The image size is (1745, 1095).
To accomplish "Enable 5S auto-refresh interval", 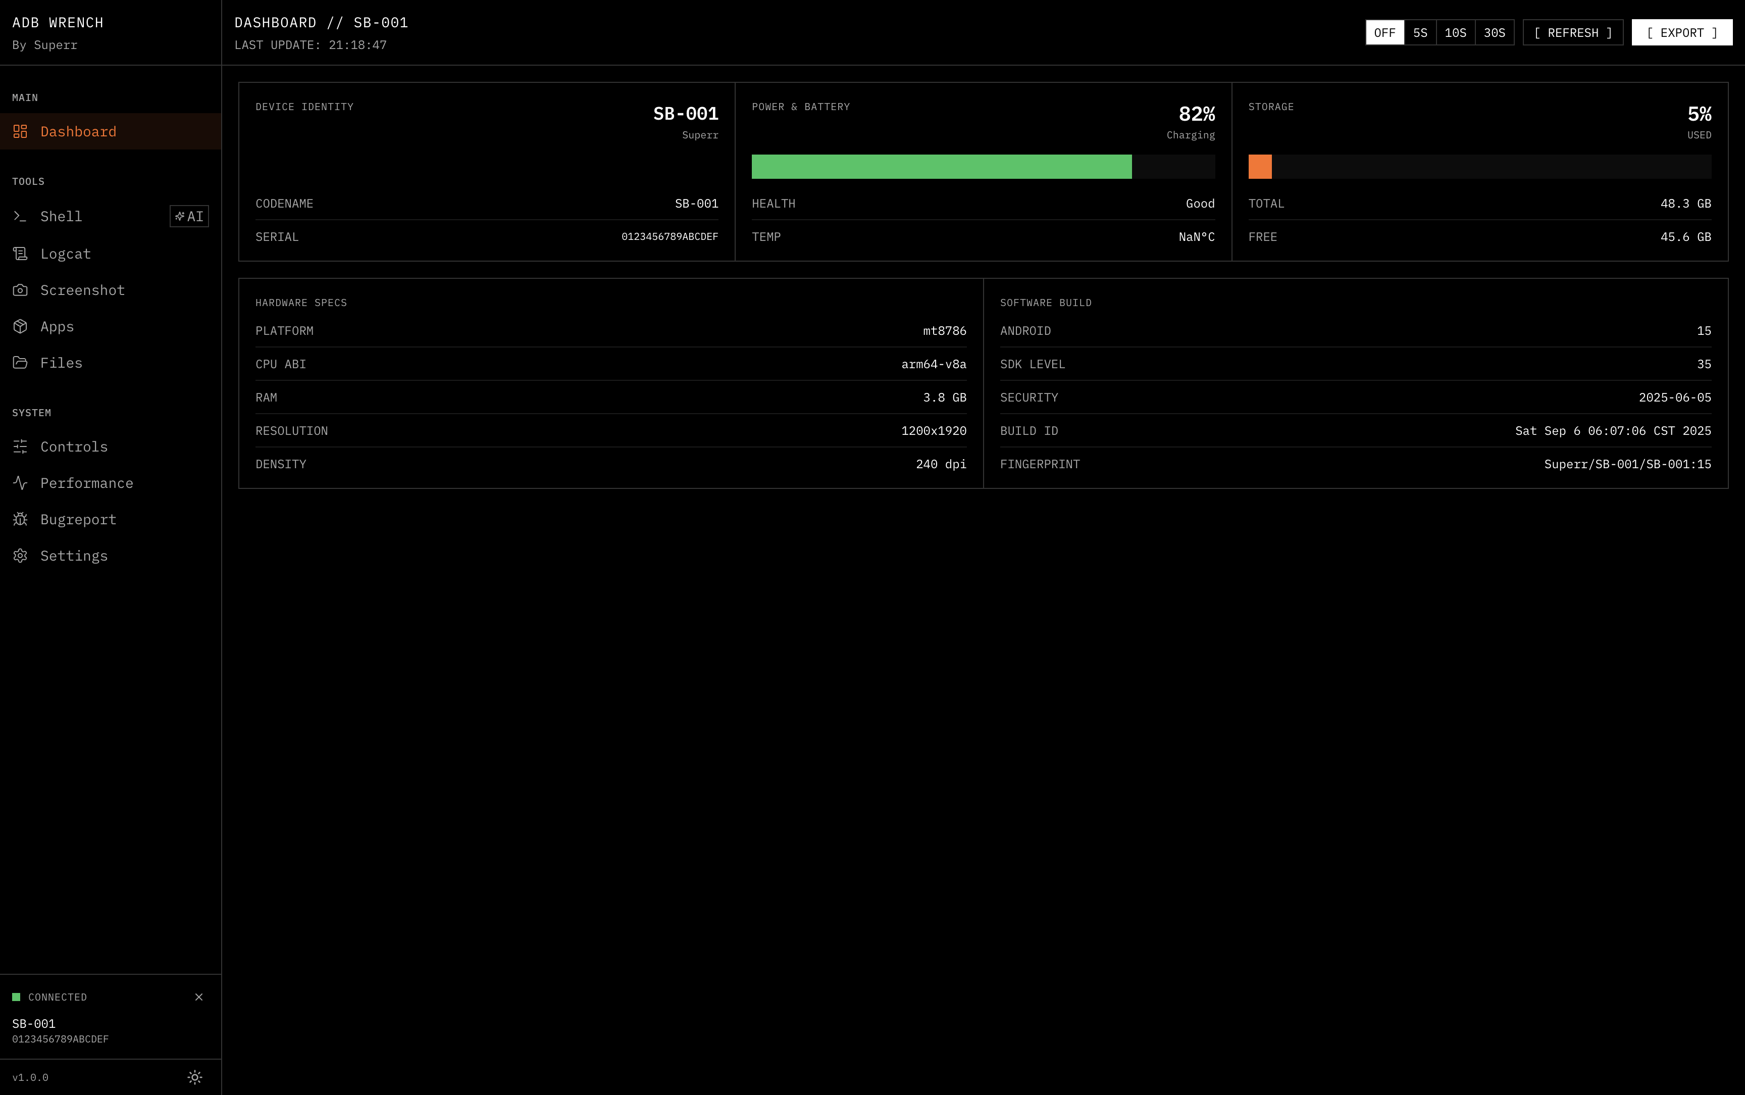I will (1420, 32).
